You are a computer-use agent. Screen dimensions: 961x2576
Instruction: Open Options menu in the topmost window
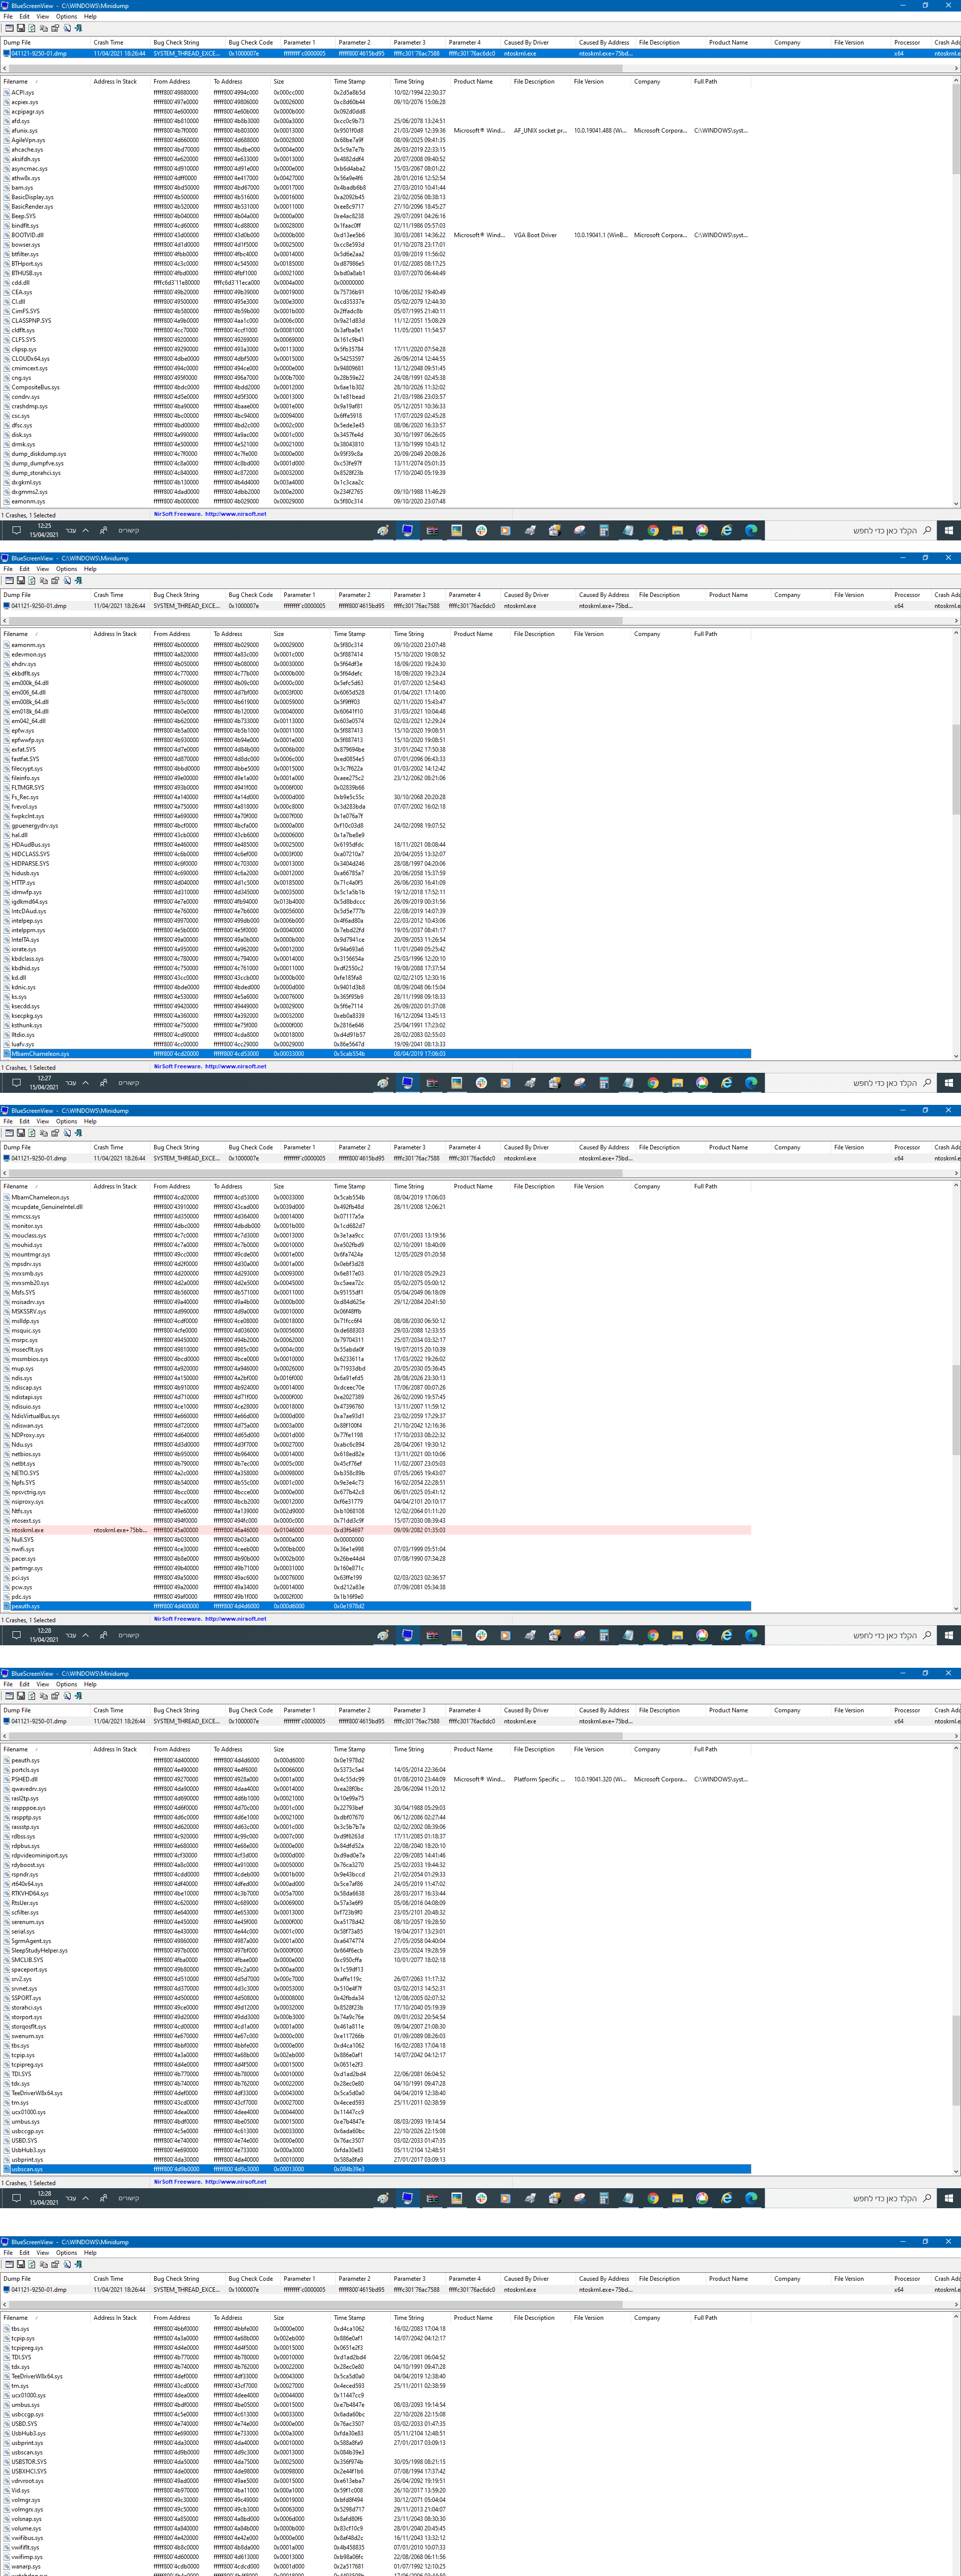pos(66,17)
